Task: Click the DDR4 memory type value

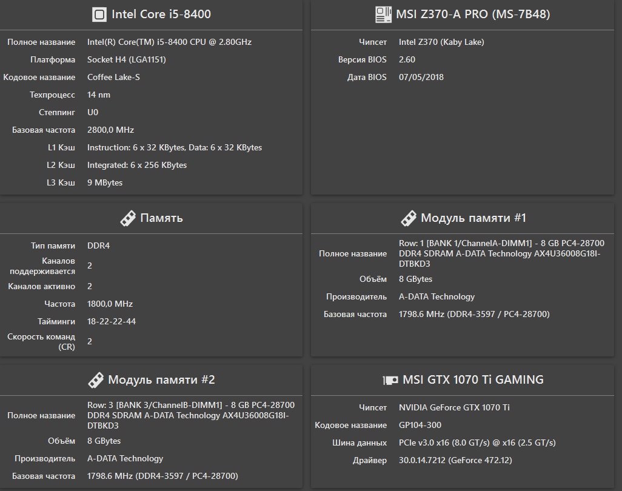Action: click(98, 245)
